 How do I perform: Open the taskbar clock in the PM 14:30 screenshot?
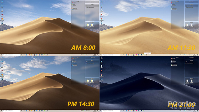[x=95, y=111]
